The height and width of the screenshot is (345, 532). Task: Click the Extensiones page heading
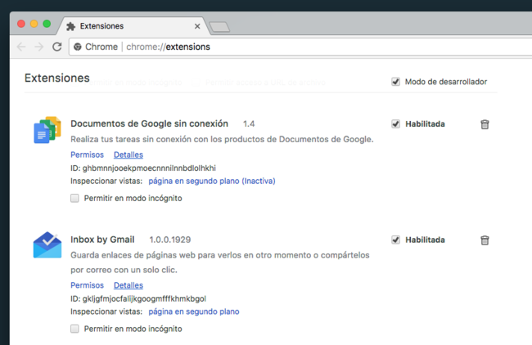click(x=57, y=78)
